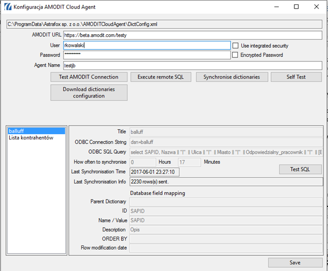
Task: Click the Name / Value mapping field
Action: click(x=226, y=220)
